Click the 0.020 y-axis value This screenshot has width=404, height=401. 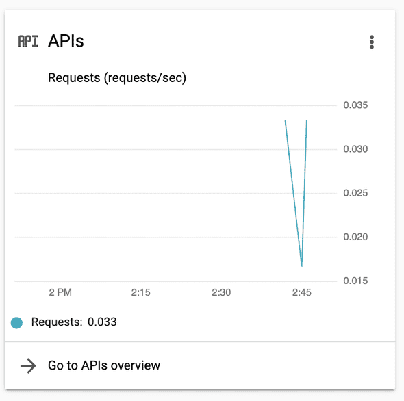pyautogui.click(x=355, y=237)
